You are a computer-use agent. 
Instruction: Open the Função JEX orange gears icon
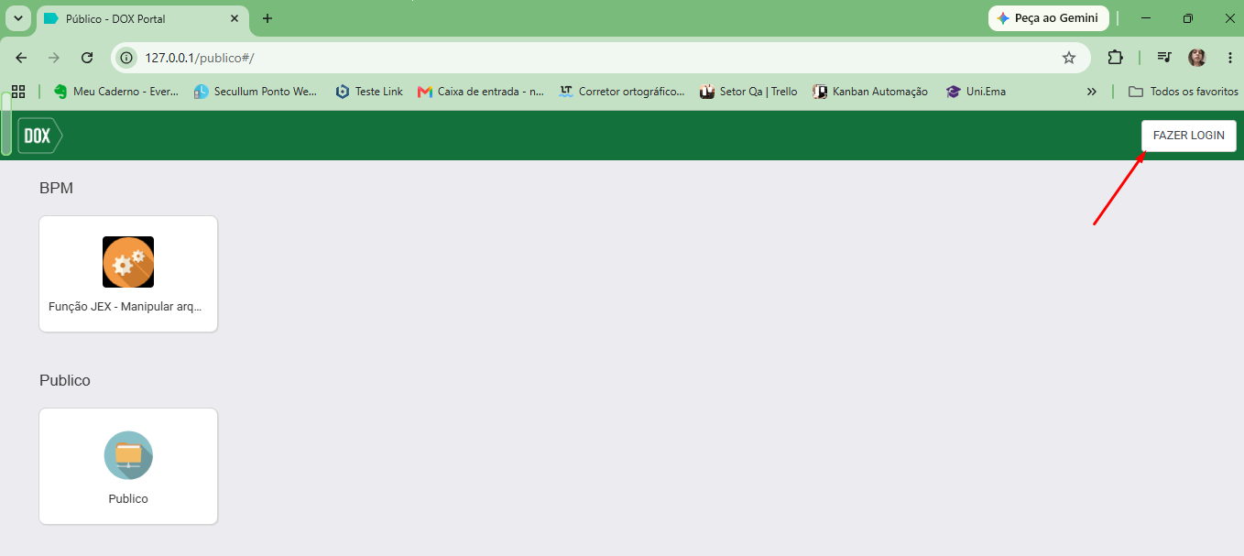(x=128, y=262)
